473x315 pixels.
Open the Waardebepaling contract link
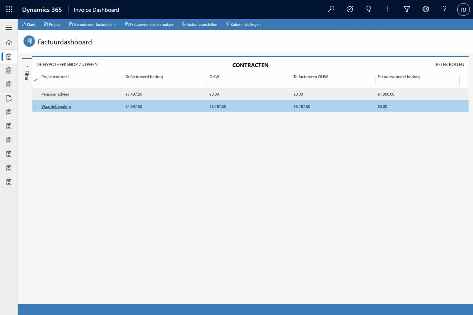pyautogui.click(x=56, y=106)
